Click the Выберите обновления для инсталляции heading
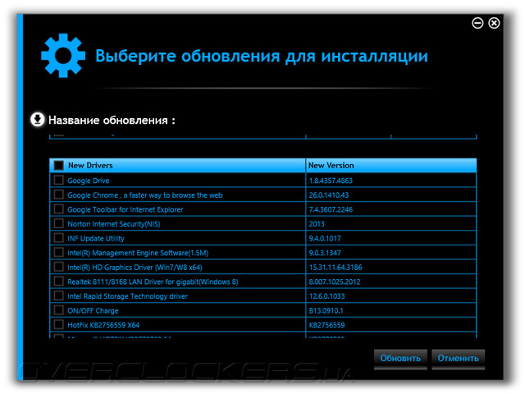The image size is (525, 394). point(262,57)
